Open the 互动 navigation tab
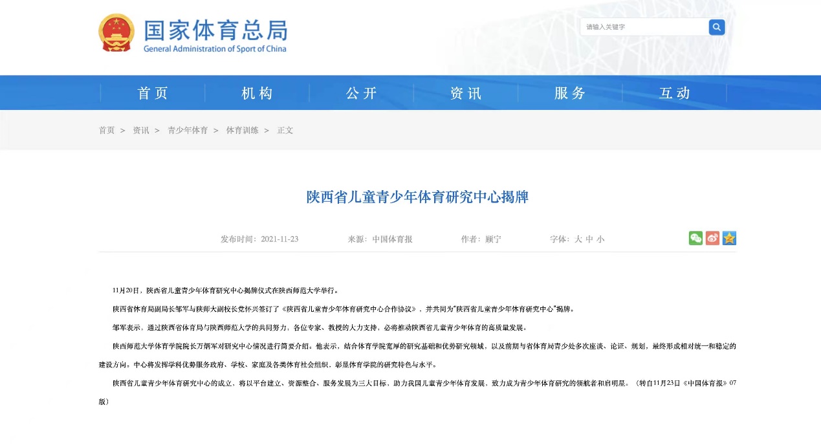The width and height of the screenshot is (821, 445). coord(675,93)
